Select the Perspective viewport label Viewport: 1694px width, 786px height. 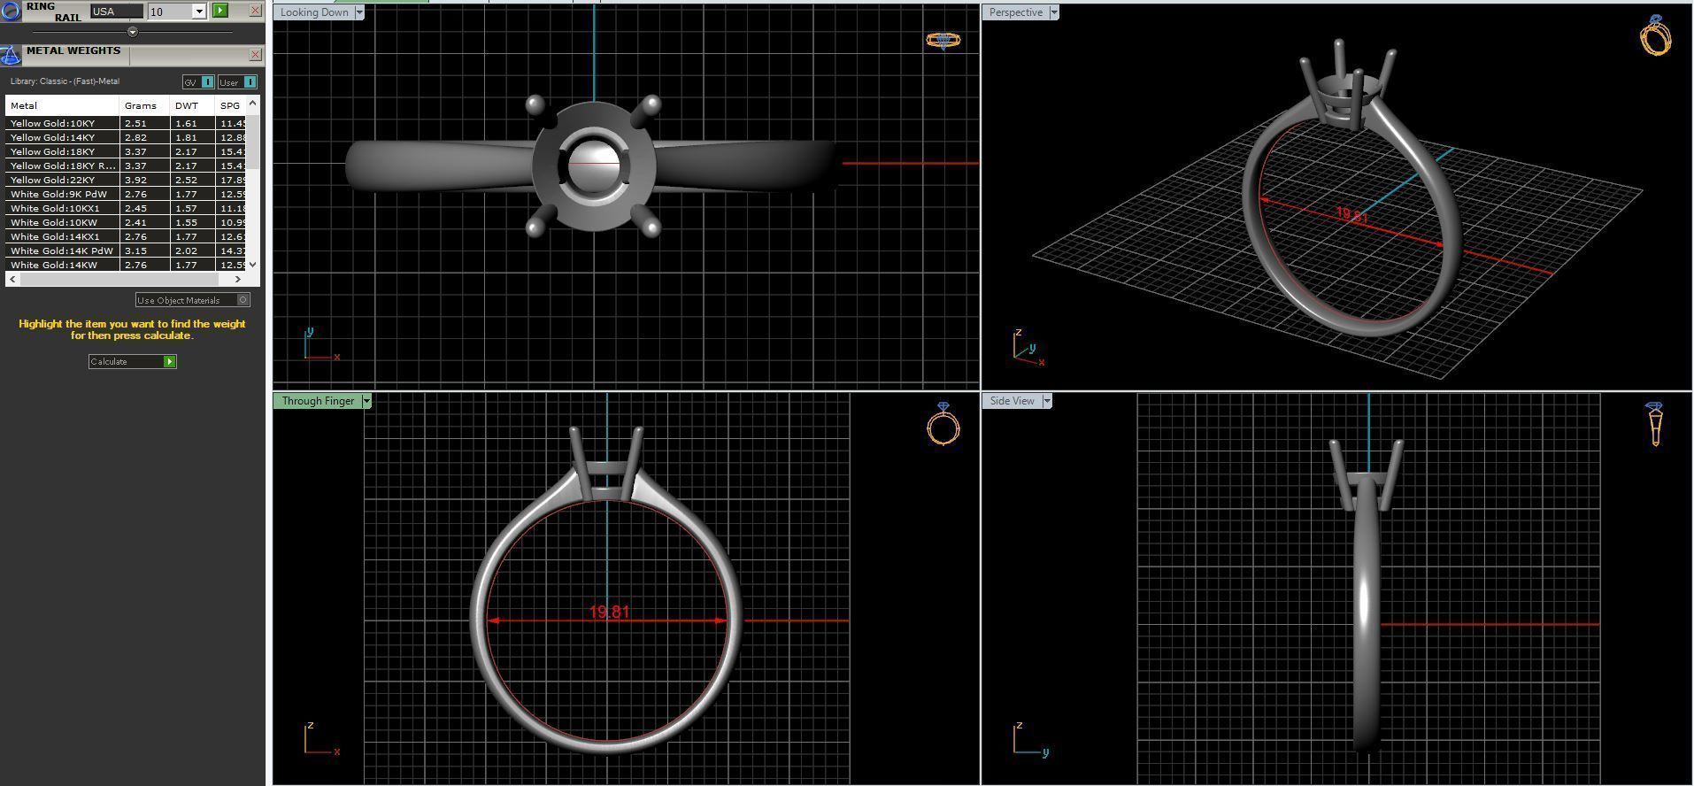point(1015,12)
